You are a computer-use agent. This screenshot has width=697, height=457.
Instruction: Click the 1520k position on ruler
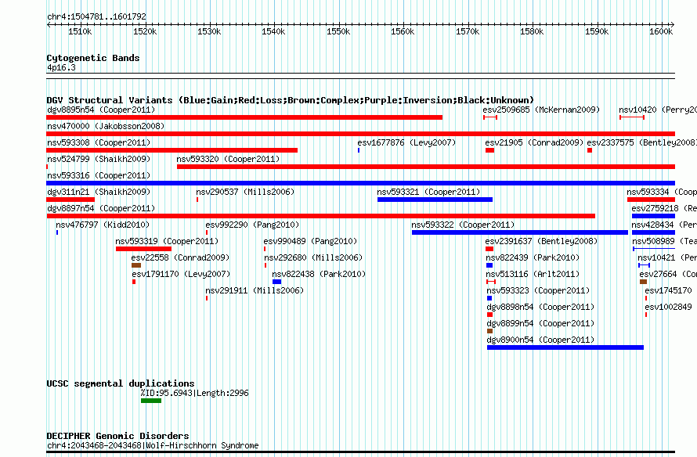point(145,31)
